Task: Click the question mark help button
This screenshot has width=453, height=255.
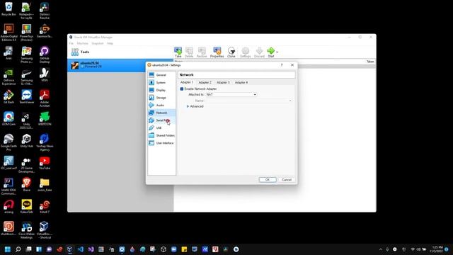Action: coord(282,65)
